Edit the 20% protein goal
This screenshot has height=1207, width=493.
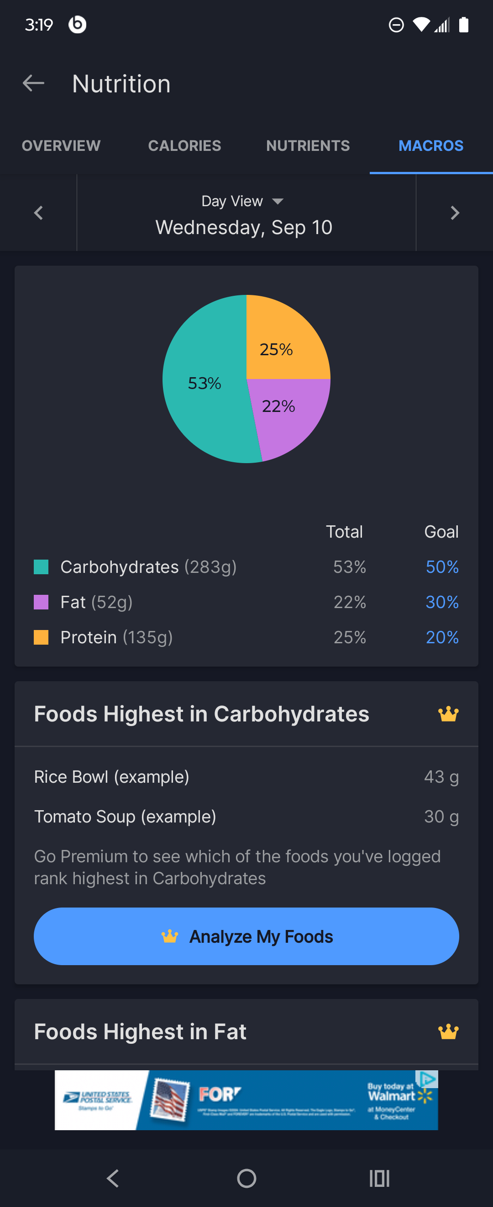[x=442, y=637]
